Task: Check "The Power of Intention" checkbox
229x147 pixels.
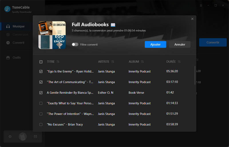Action: click(x=41, y=114)
